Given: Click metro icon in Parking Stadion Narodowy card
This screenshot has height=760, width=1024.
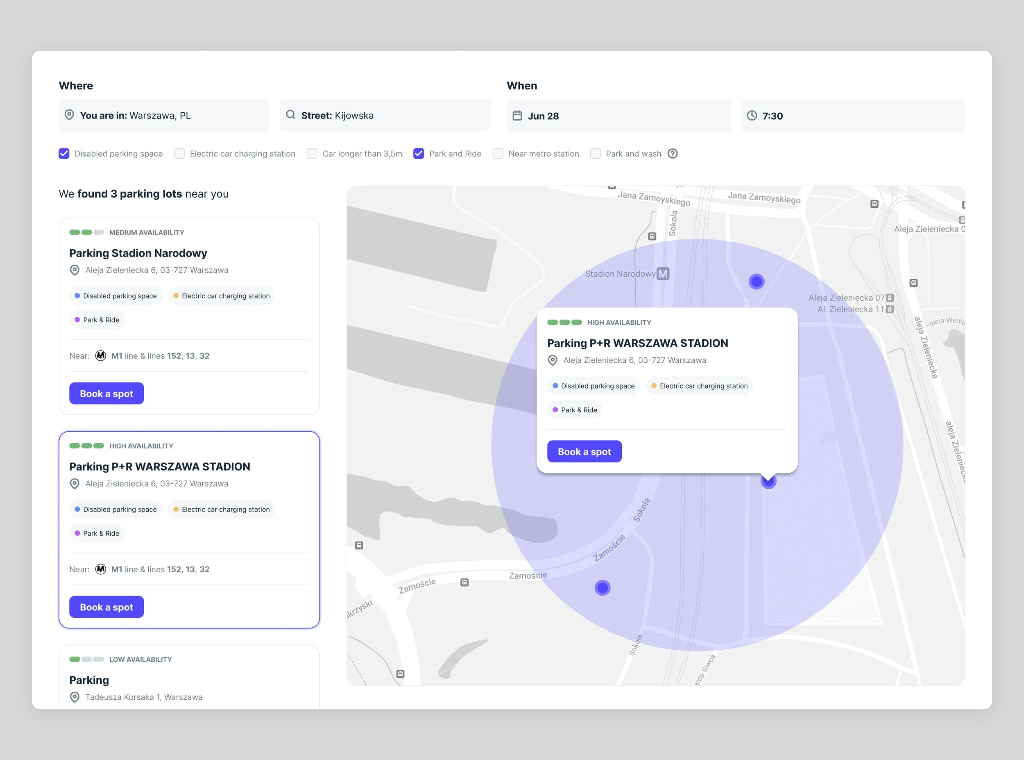Looking at the screenshot, I should pyautogui.click(x=100, y=356).
